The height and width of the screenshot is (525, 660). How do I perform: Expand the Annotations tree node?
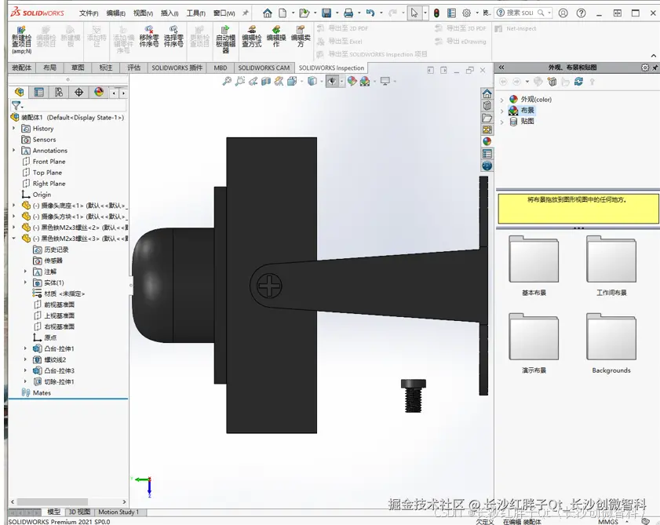(x=14, y=150)
